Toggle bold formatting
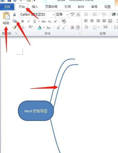 (22, 21)
